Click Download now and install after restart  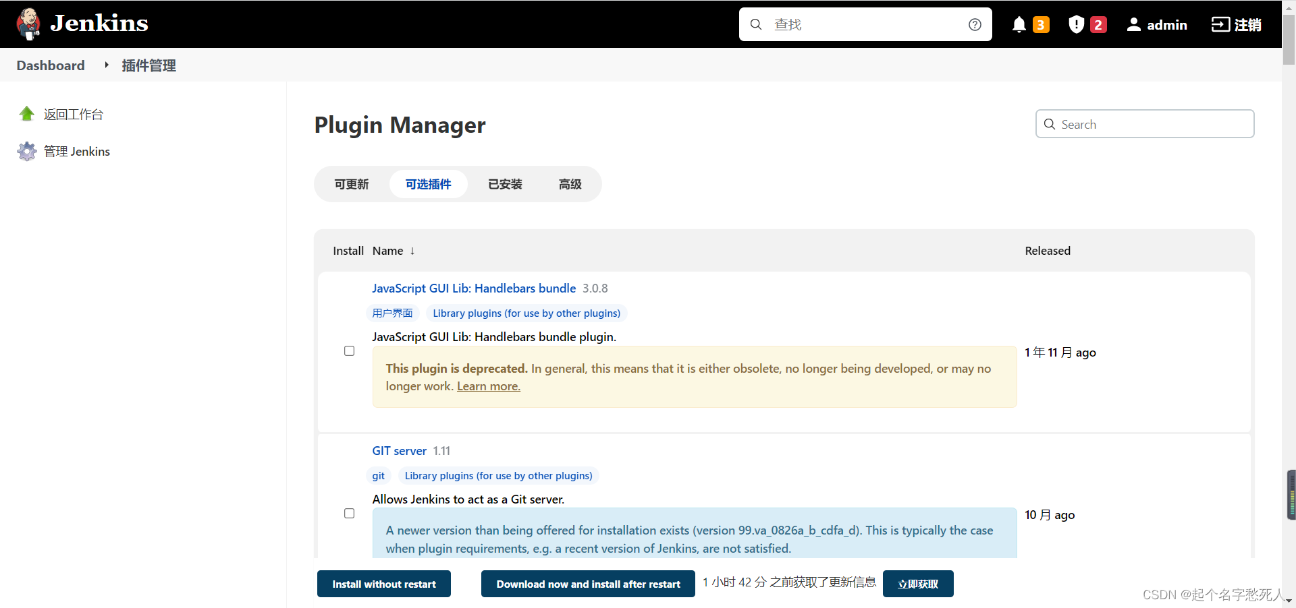[x=588, y=584]
